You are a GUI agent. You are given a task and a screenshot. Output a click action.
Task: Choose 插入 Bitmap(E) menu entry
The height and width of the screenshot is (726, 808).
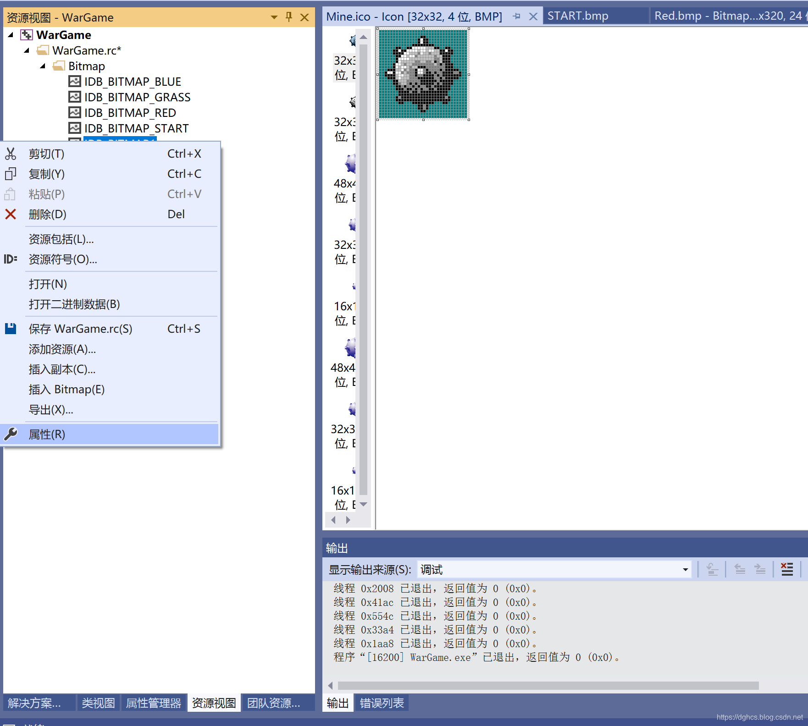110,389
